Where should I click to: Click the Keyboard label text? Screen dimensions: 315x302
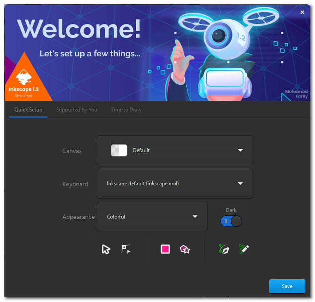[75, 184]
